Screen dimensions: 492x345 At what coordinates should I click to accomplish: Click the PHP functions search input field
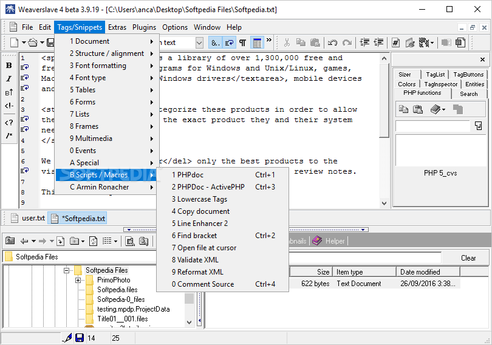pos(432,126)
